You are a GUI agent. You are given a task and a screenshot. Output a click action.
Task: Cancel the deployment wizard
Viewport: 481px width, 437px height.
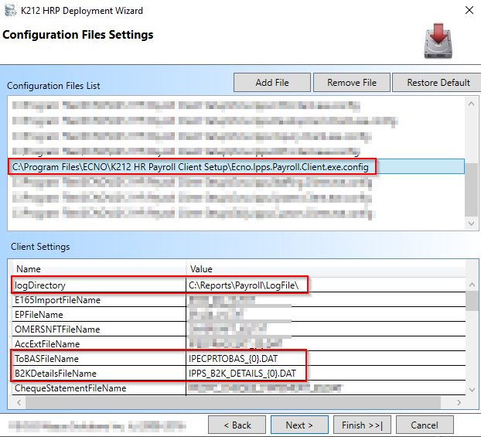(x=425, y=425)
